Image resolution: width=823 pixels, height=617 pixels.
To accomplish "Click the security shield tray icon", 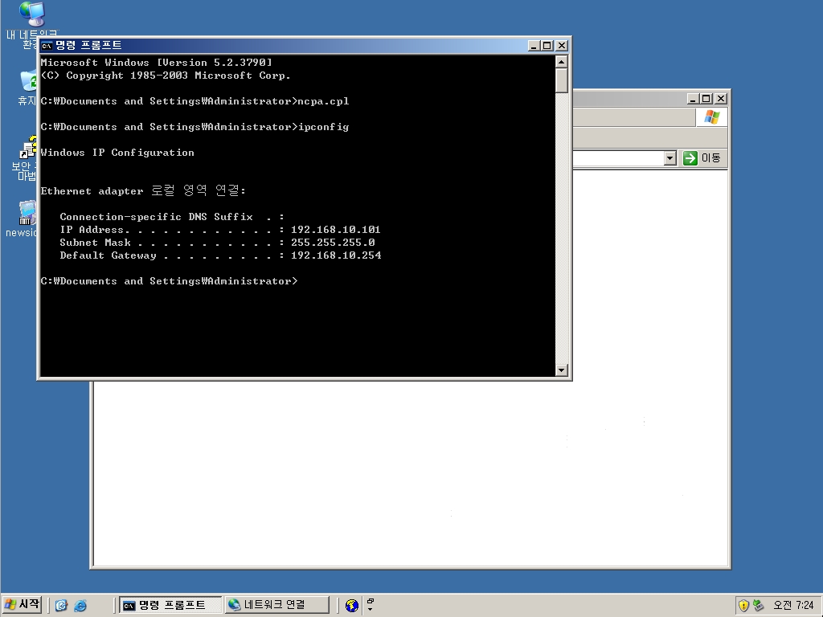I will (x=743, y=606).
